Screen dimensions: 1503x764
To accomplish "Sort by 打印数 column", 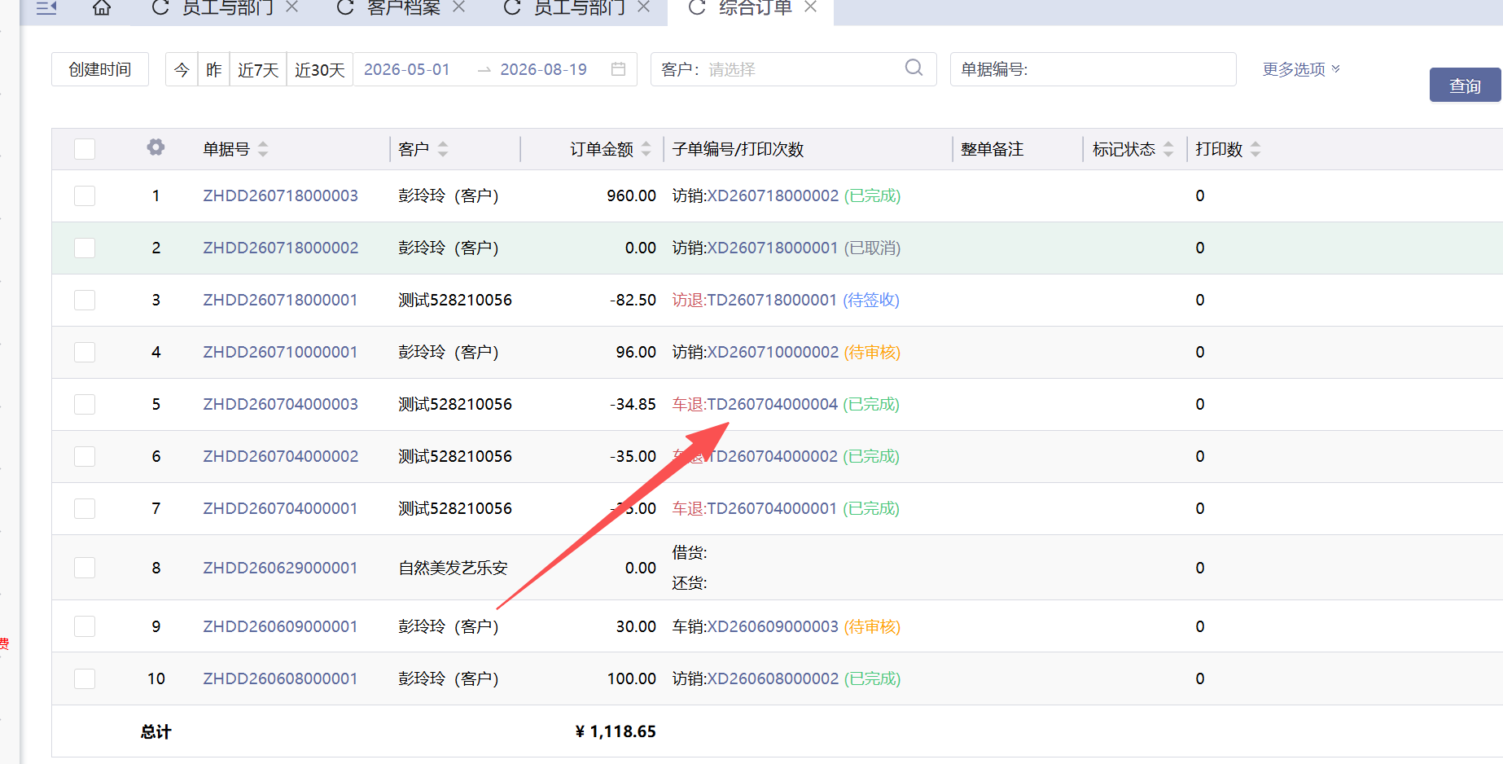I will coord(1255,149).
